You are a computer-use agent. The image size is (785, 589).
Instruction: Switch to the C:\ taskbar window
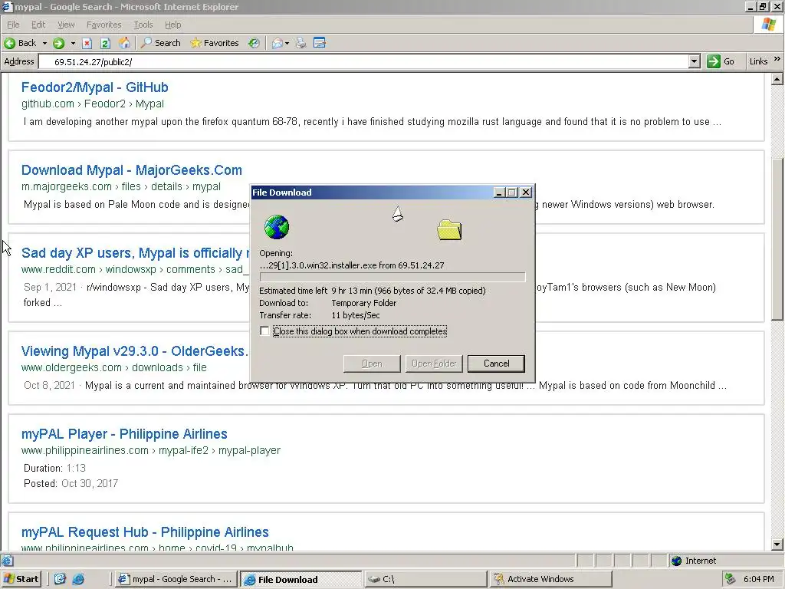[425, 579]
